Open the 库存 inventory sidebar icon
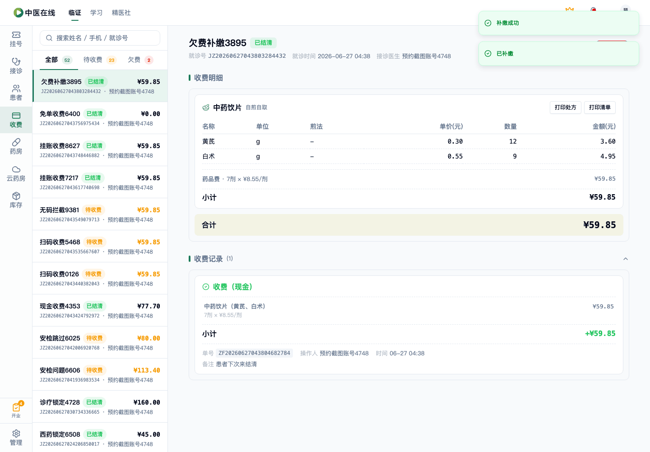The image size is (650, 452). (16, 200)
